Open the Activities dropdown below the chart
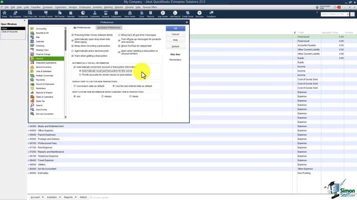Image resolution: width=357 pixels, height=200 pixels. tap(54, 197)
